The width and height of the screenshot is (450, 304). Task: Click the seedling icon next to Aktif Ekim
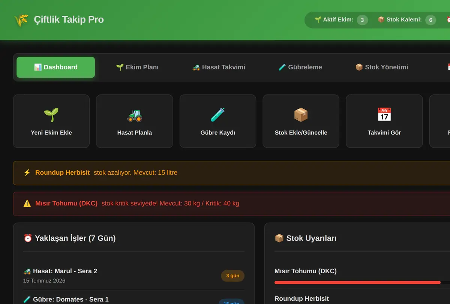click(318, 19)
